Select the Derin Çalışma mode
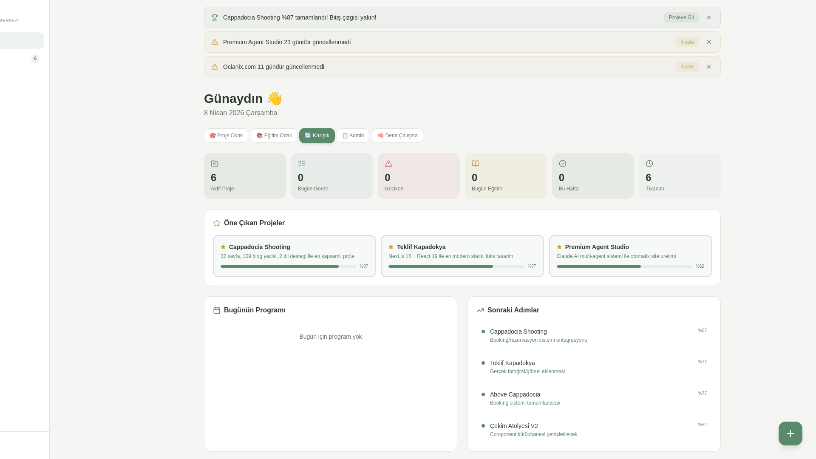The width and height of the screenshot is (816, 459). pos(397,136)
